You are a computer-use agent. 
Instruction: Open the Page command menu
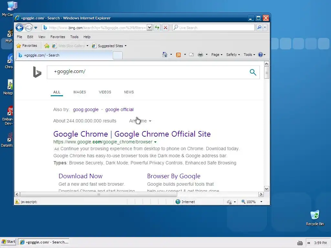coord(217,55)
